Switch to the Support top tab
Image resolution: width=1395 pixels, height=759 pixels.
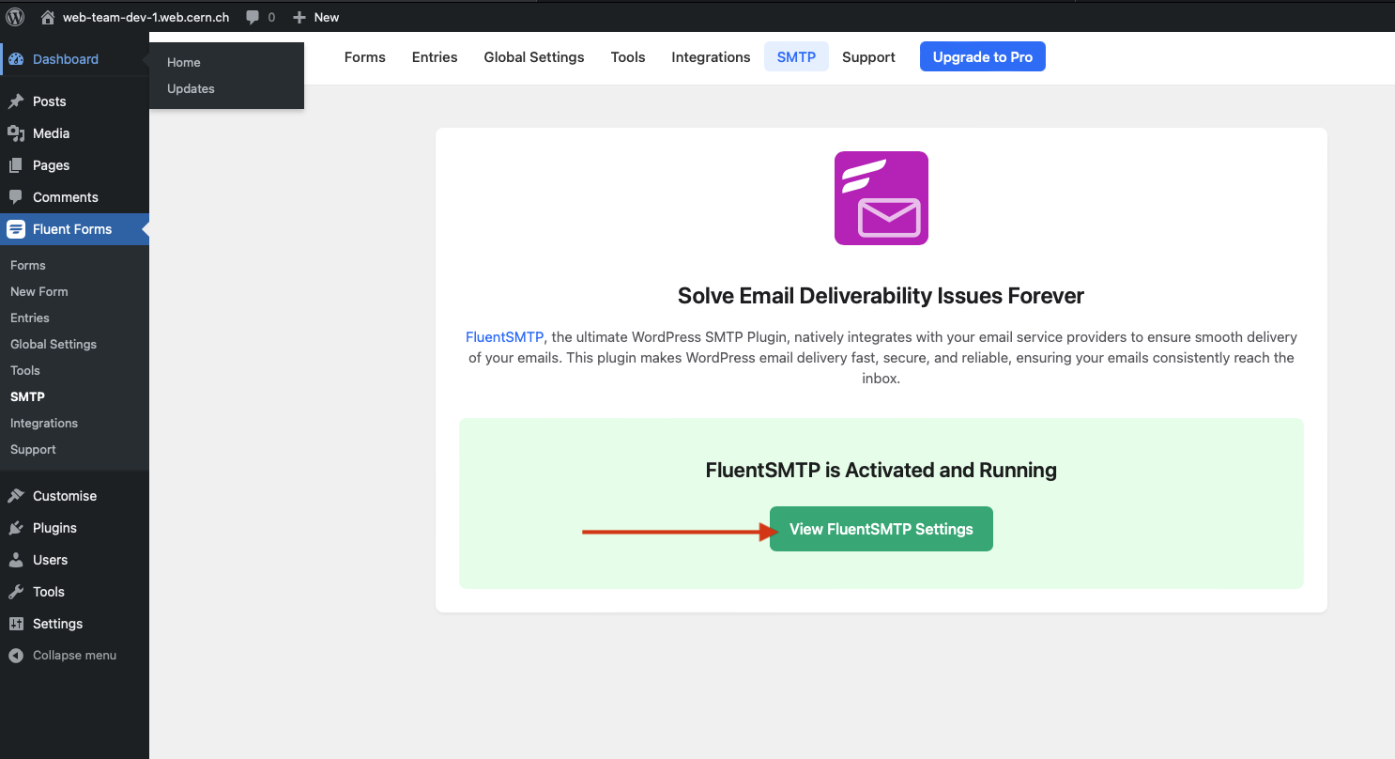coord(868,57)
